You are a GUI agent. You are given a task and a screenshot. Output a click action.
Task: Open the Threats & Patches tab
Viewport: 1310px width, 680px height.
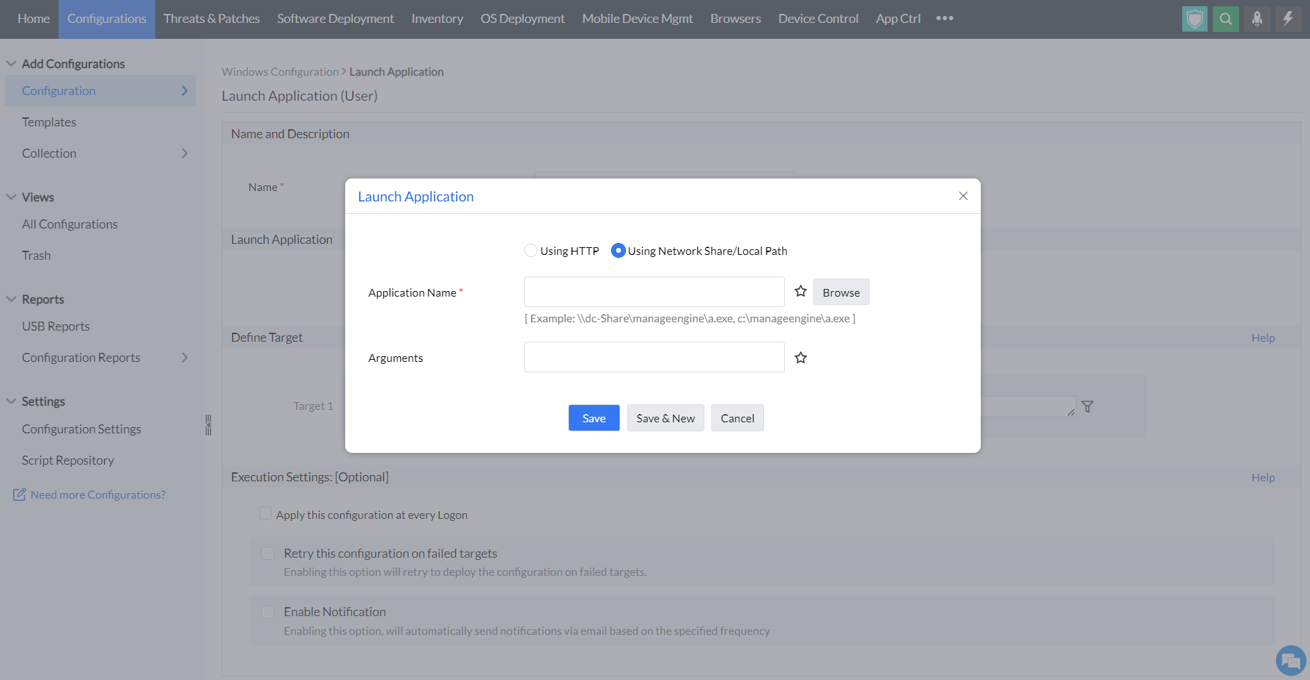212,19
